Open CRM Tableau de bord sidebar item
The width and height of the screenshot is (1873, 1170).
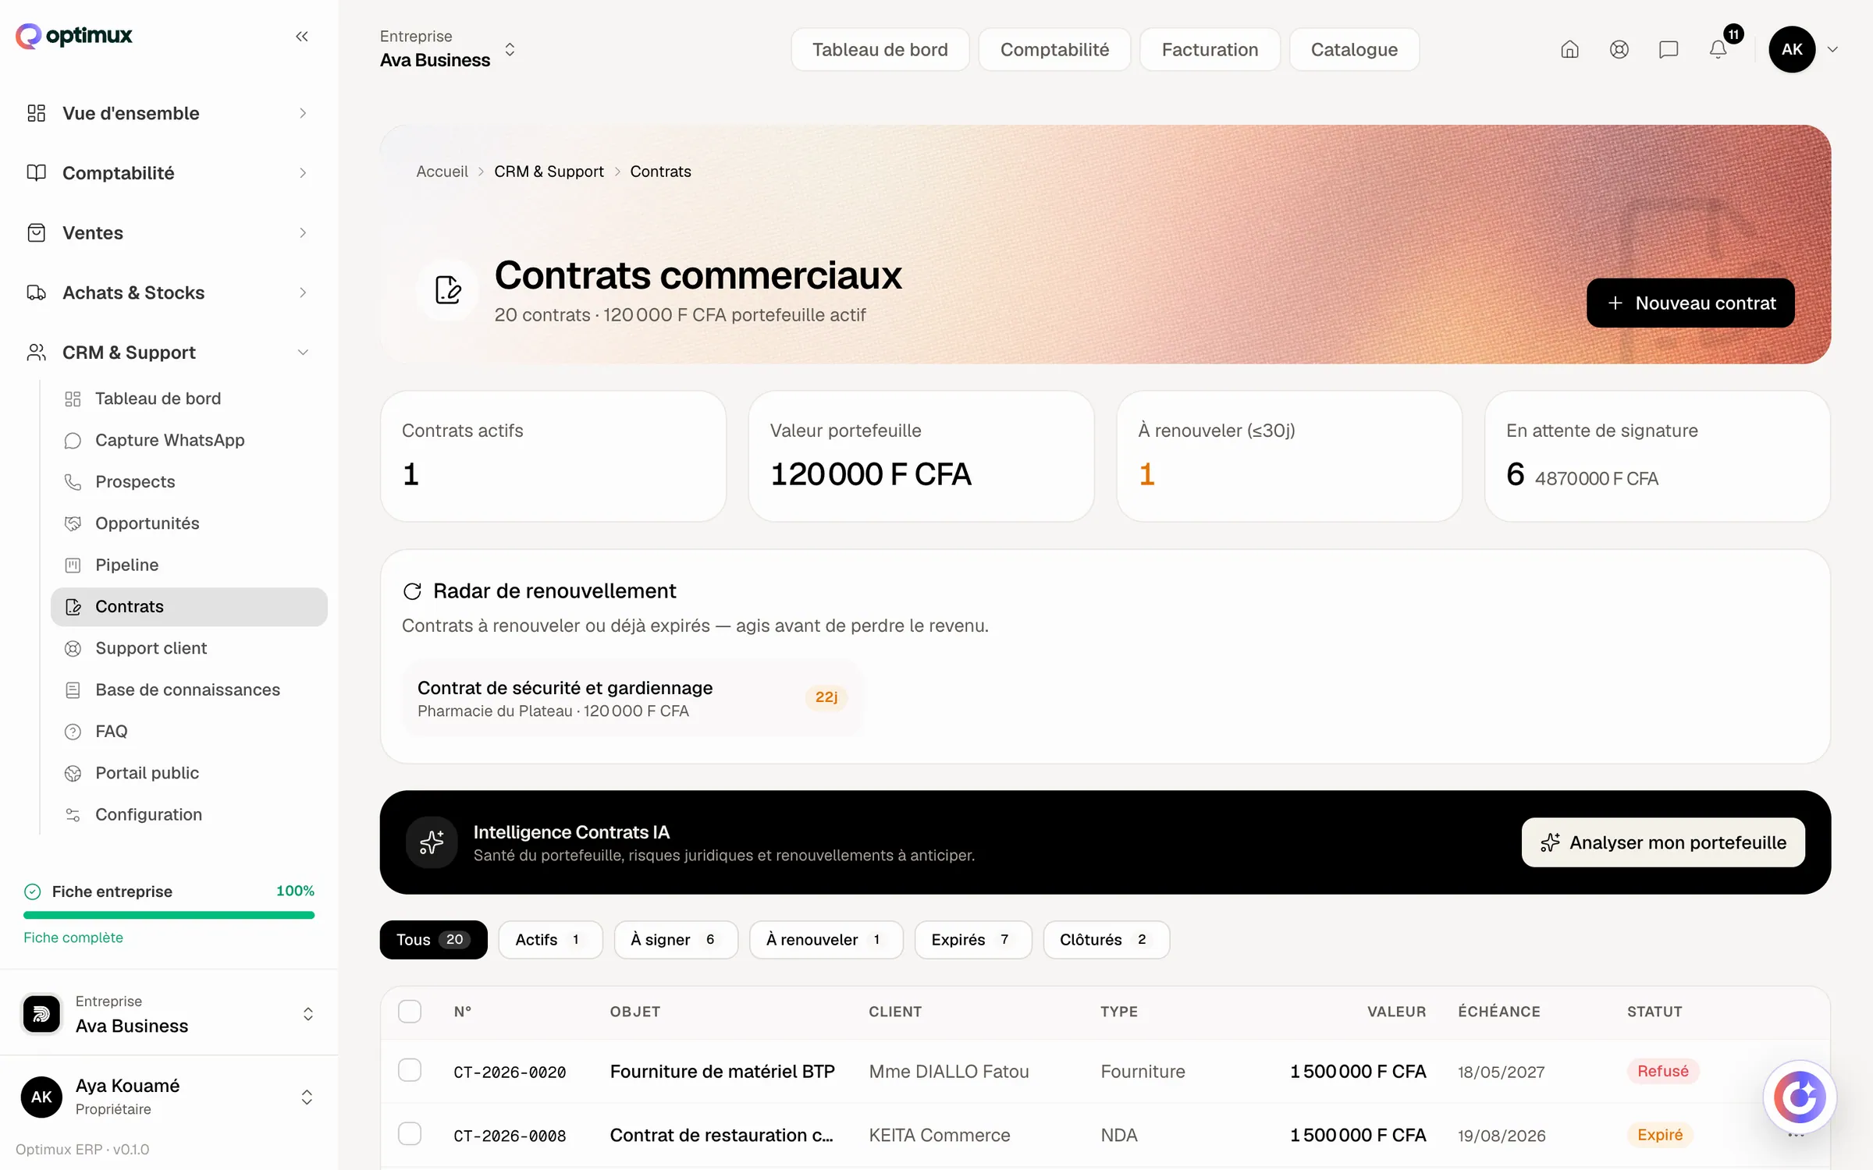[189, 399]
